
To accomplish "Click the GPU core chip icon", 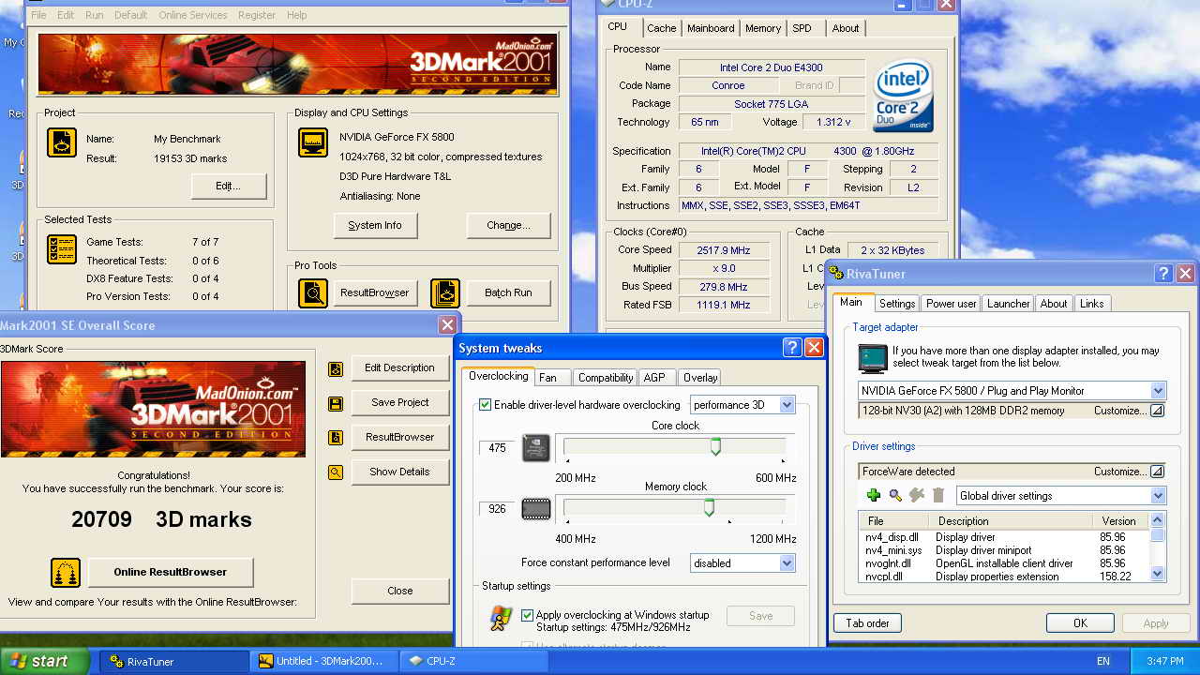I will [536, 448].
